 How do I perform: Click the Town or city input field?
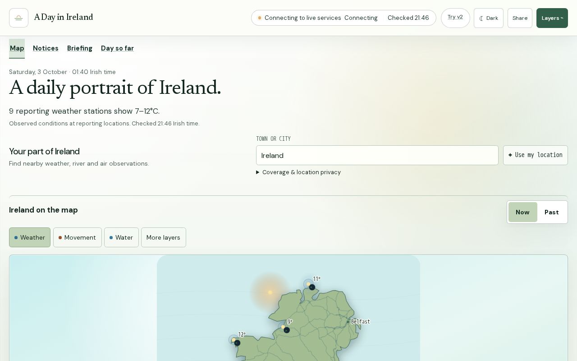pyautogui.click(x=377, y=155)
